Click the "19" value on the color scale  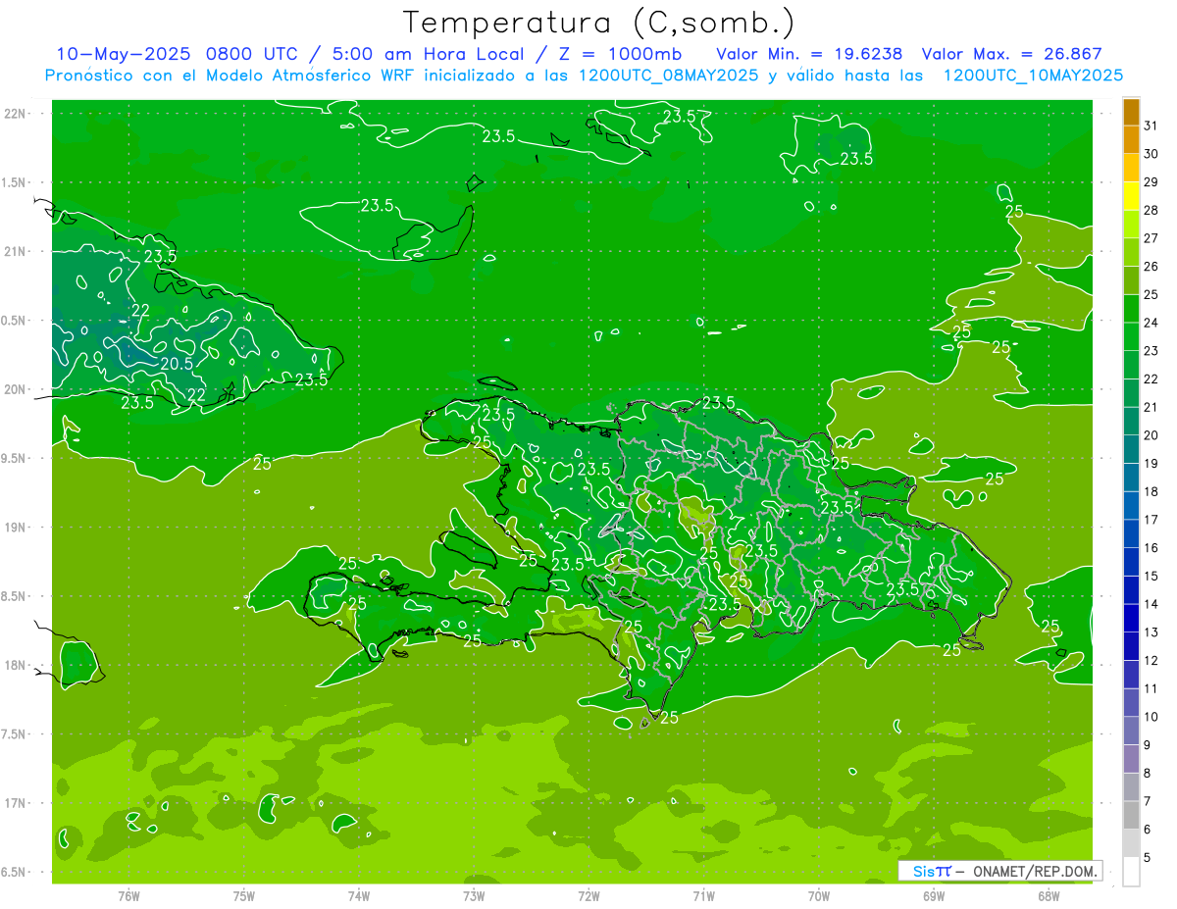click(x=1151, y=463)
